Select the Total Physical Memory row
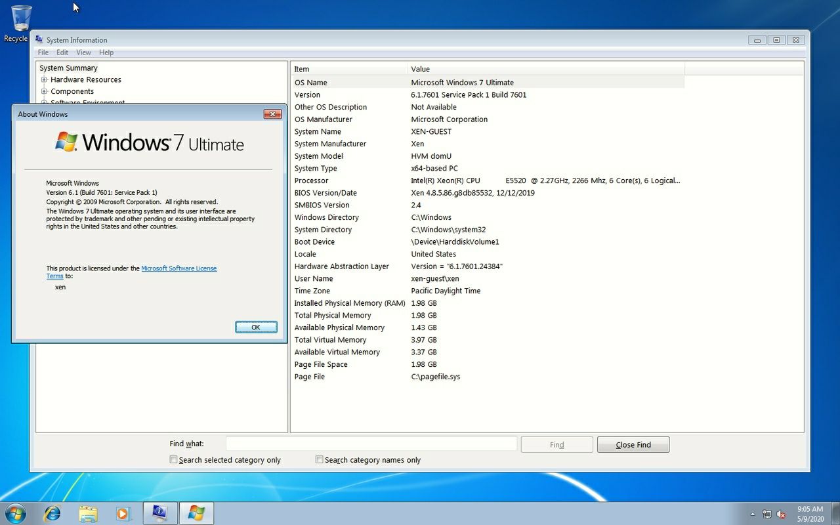 tap(488, 315)
